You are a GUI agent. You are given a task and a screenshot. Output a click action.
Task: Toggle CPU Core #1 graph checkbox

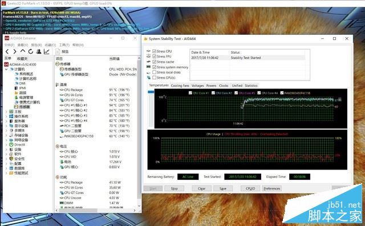(x=190, y=93)
